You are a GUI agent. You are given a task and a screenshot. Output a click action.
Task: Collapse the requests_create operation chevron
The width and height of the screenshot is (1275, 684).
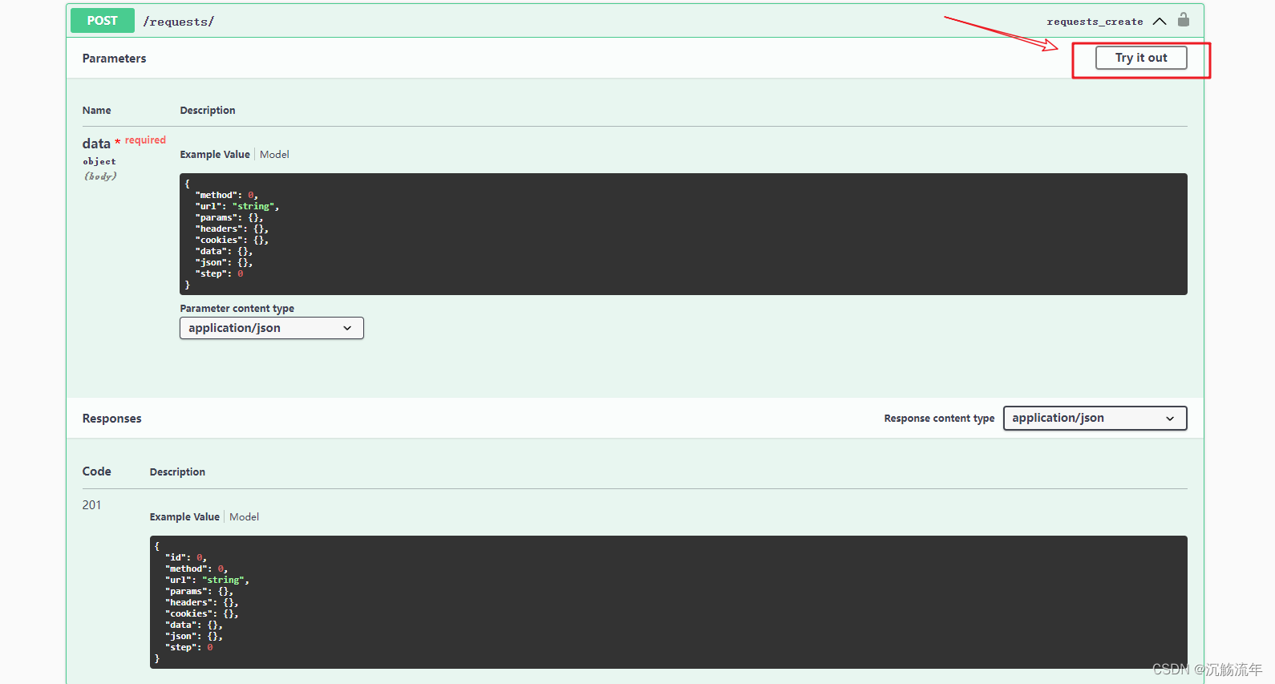(1160, 22)
